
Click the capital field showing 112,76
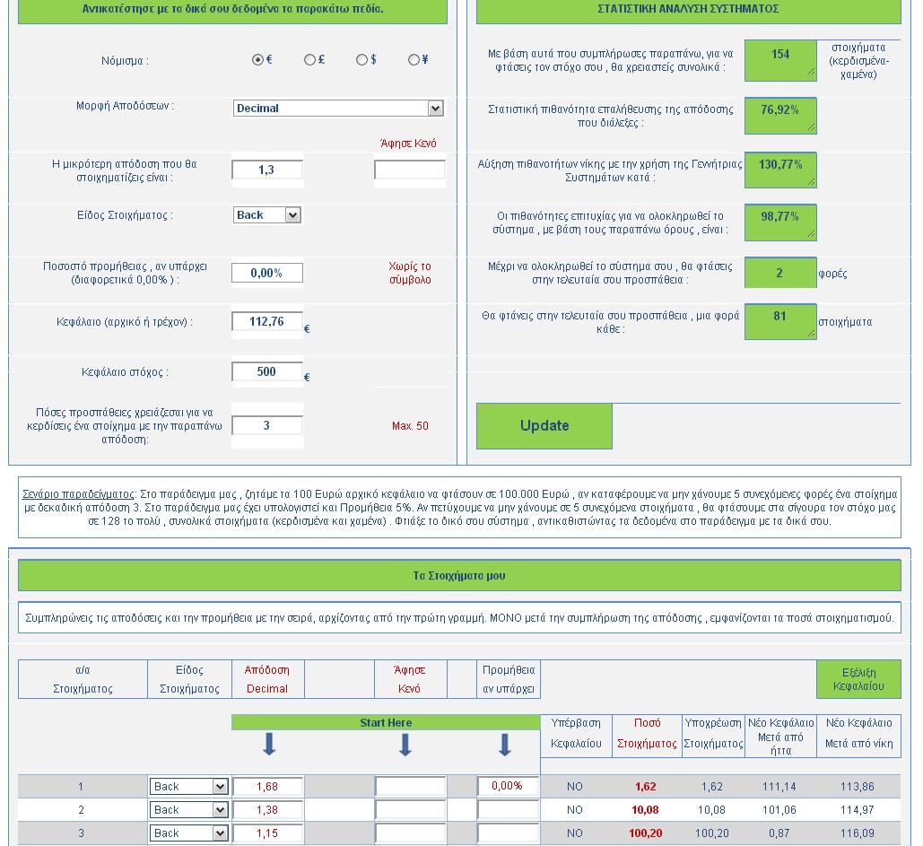click(267, 321)
